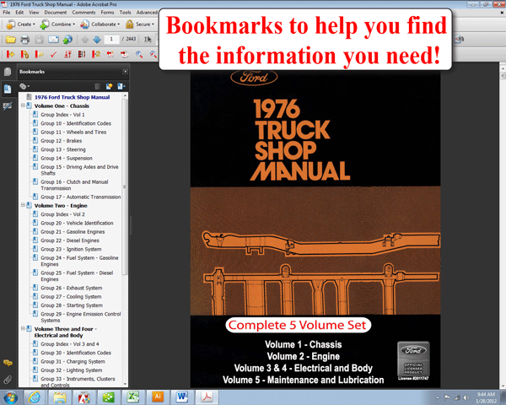This screenshot has width=506, height=405.
Task: Open the File menu
Action: [7, 13]
